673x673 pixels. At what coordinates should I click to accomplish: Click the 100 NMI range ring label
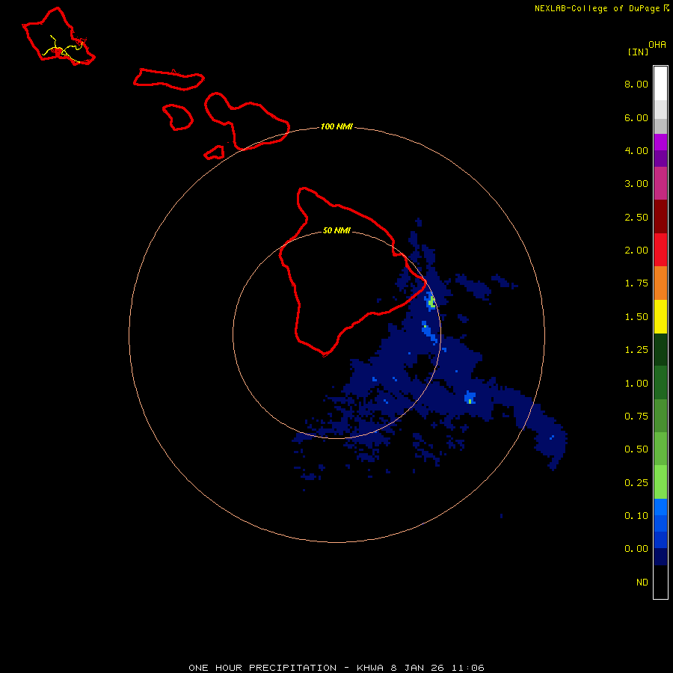[336, 126]
